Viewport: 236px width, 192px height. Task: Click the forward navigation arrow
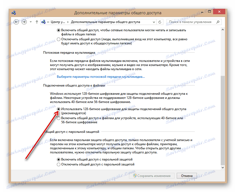tap(24, 22)
